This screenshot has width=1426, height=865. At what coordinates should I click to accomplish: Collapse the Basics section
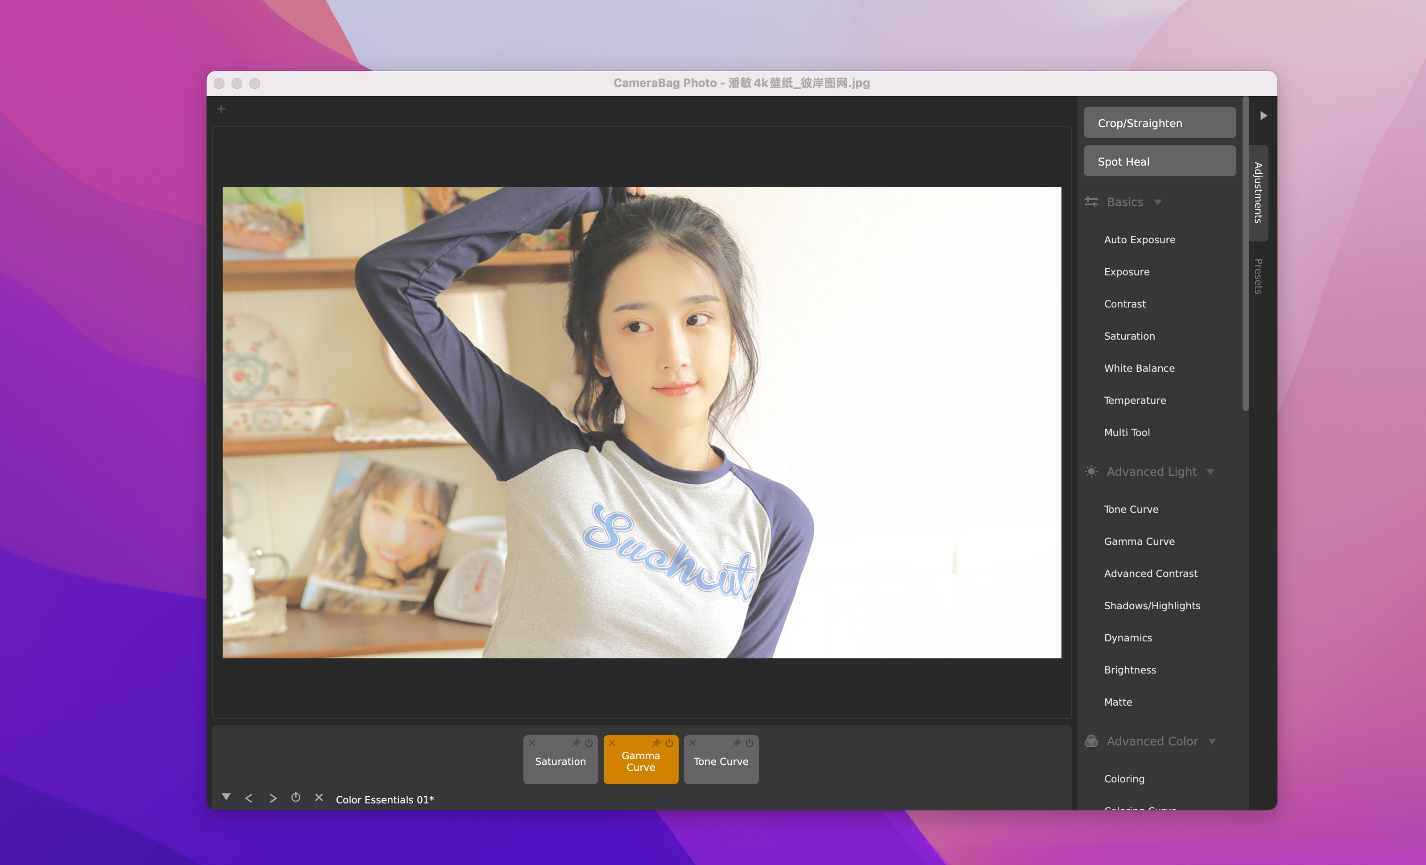(x=1157, y=202)
